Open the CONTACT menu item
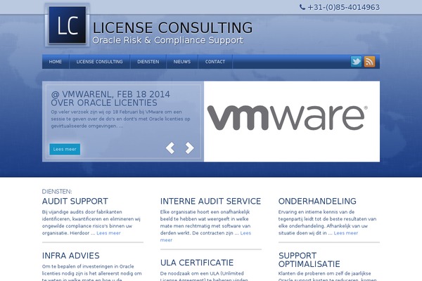 215,62
